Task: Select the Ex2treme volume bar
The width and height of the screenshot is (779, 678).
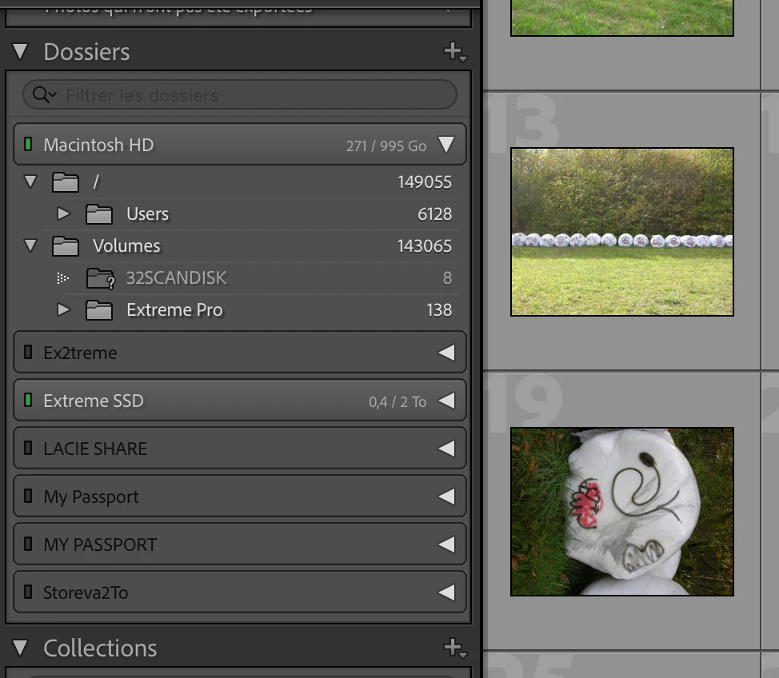Action: 239,352
